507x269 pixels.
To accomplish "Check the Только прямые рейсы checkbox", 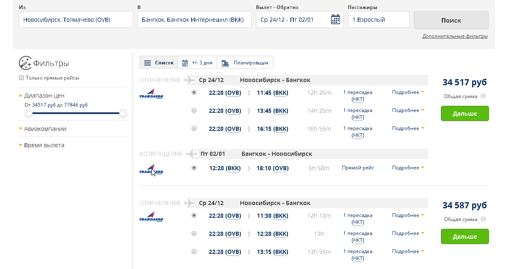I will coord(21,78).
